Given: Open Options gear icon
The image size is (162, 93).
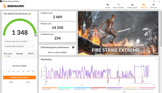Looking at the screenshot, I should (153, 5).
